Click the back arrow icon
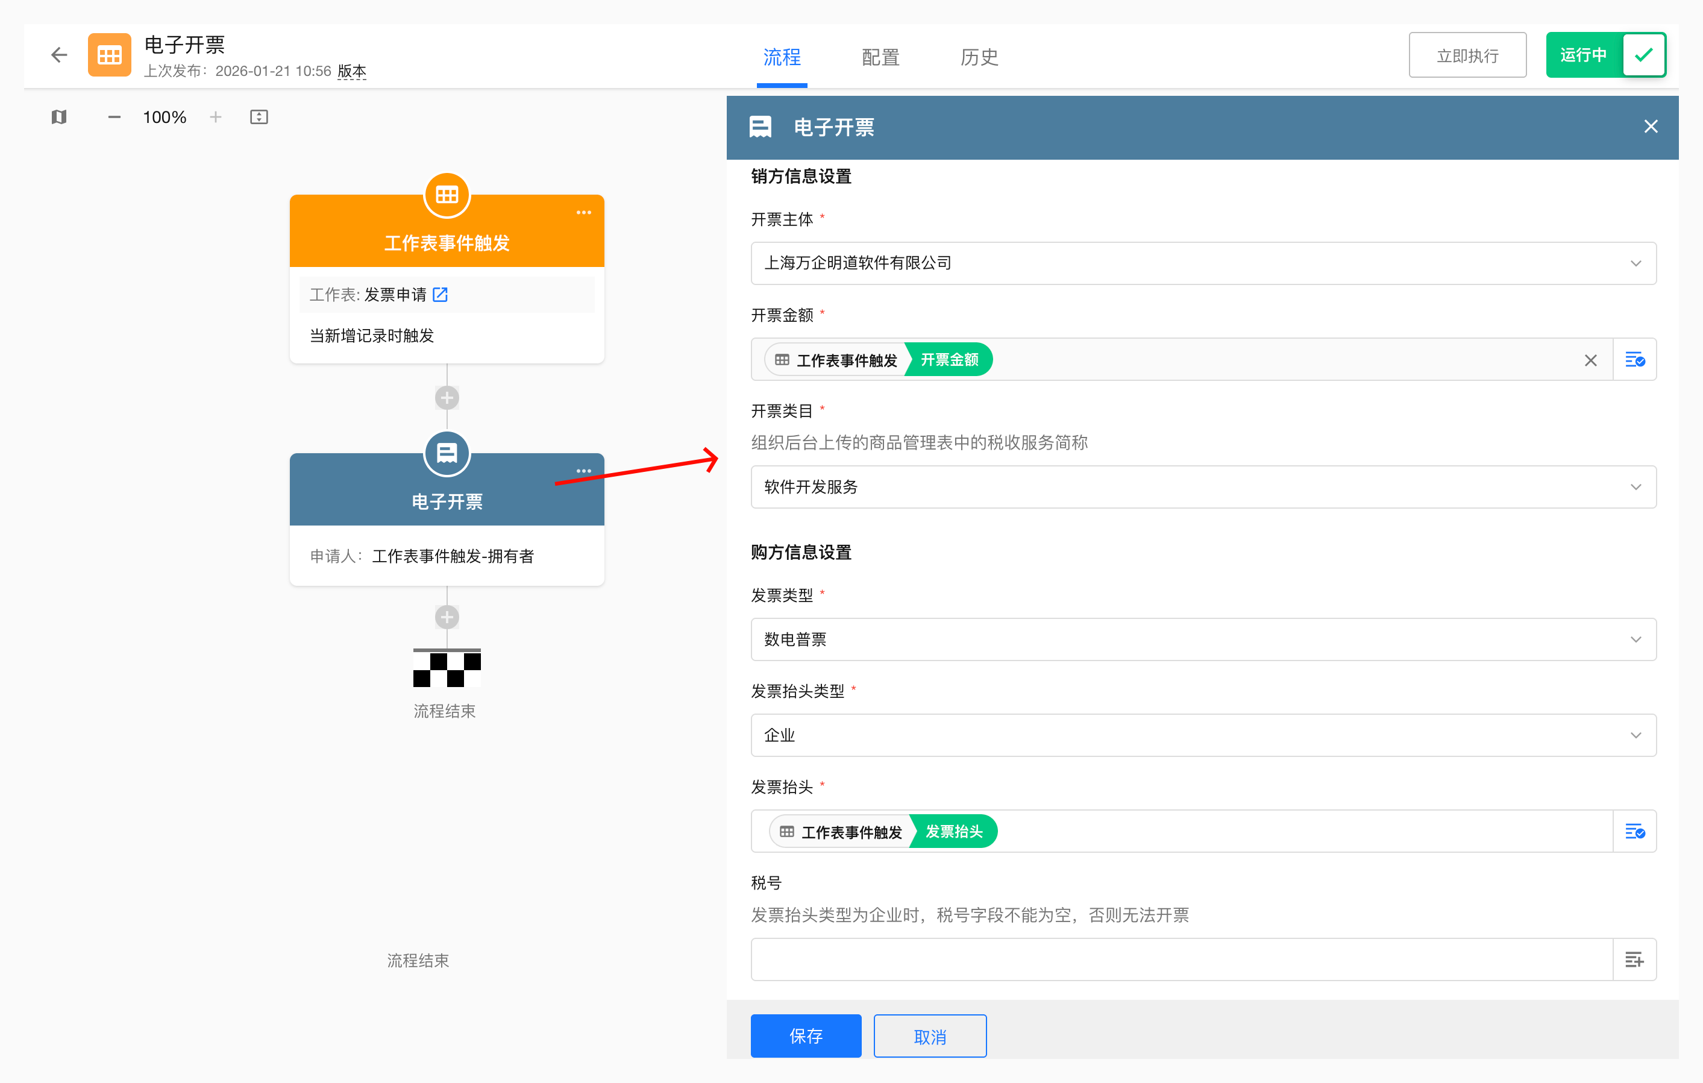Image resolution: width=1703 pixels, height=1083 pixels. [x=60, y=55]
